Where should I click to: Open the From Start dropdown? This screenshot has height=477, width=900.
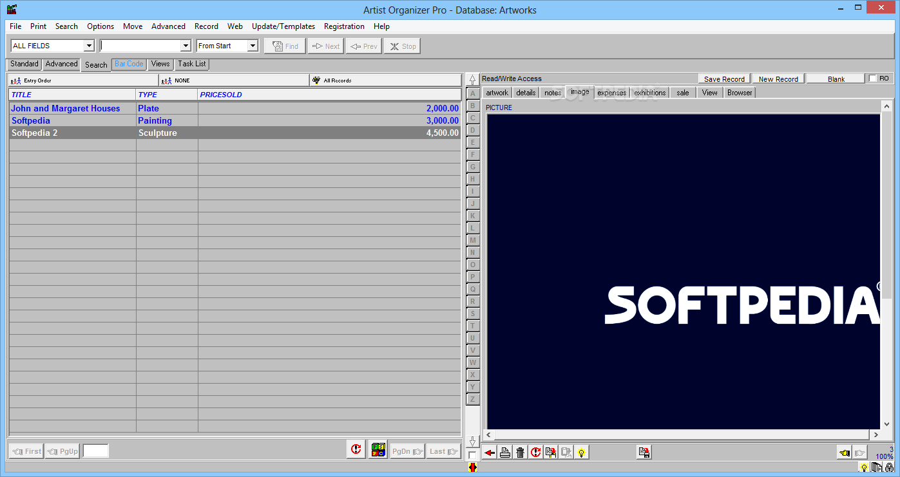tap(253, 46)
